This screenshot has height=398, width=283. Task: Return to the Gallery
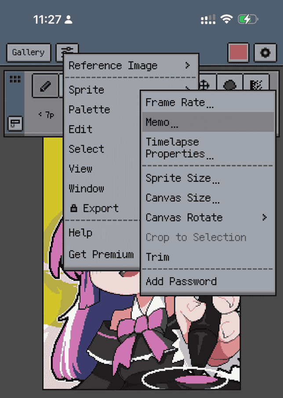click(x=28, y=52)
